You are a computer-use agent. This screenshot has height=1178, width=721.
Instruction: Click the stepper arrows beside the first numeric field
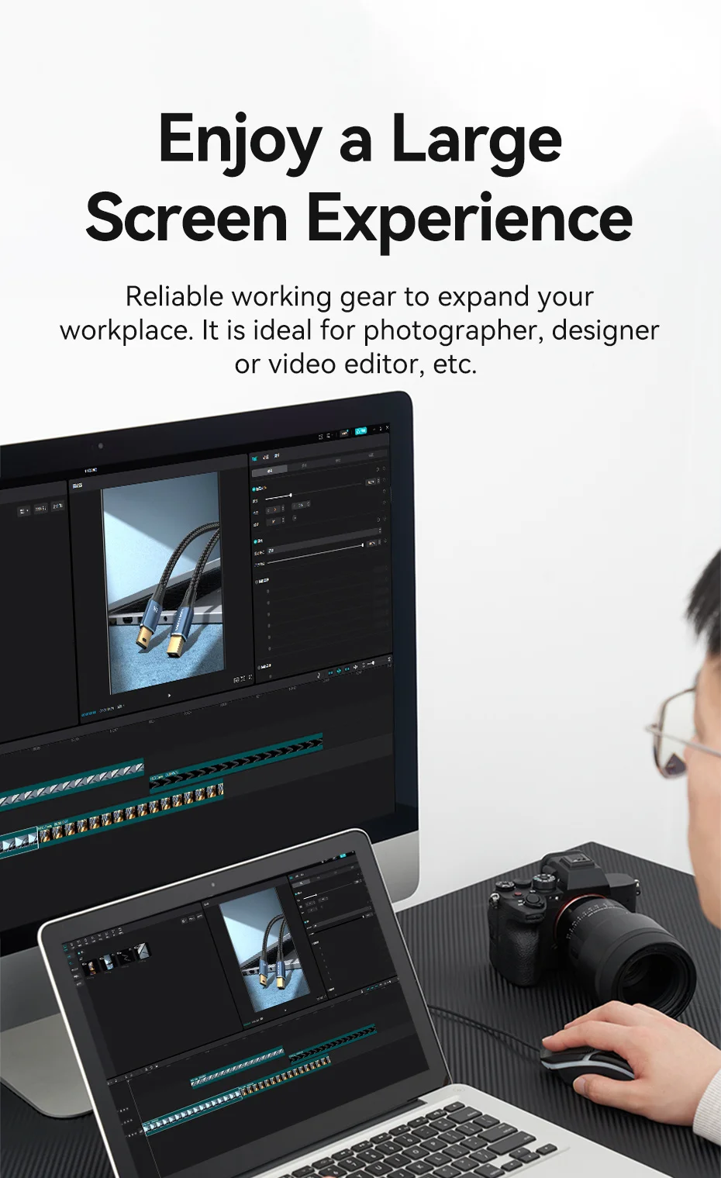tap(283, 509)
